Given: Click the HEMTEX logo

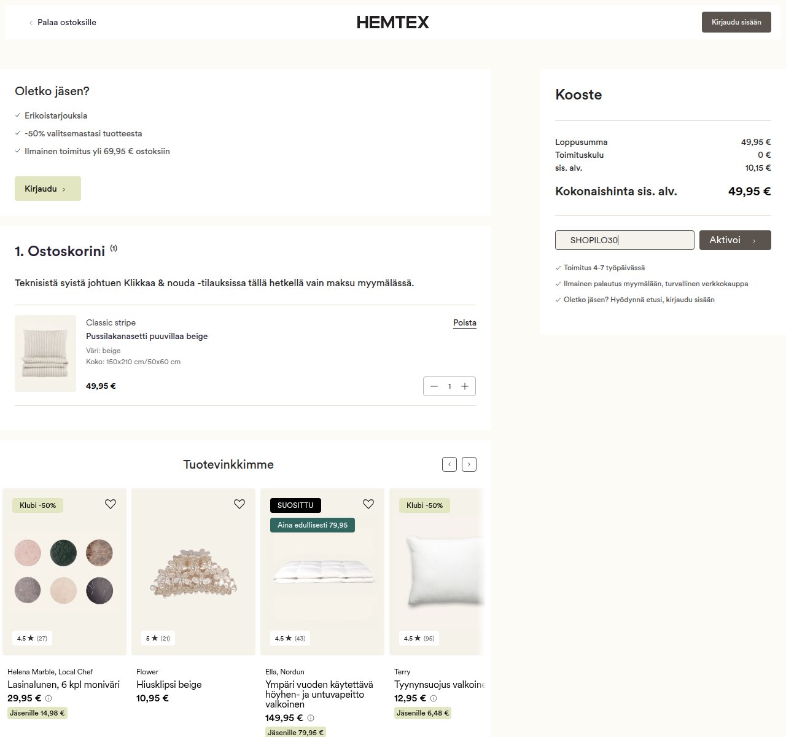Looking at the screenshot, I should [393, 22].
